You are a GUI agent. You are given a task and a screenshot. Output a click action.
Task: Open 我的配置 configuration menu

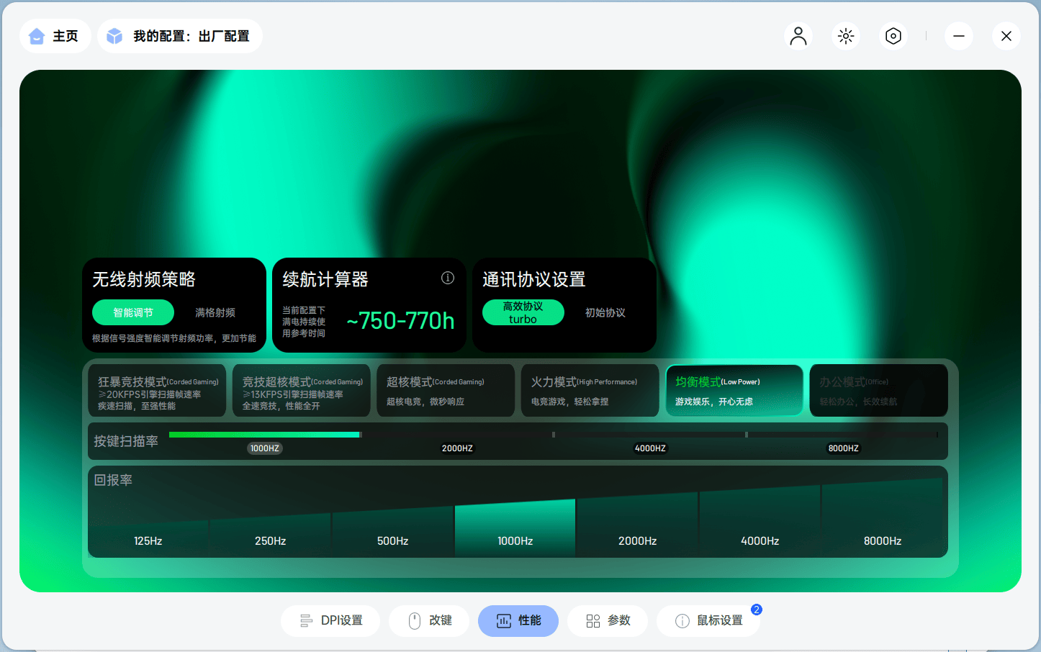point(179,35)
